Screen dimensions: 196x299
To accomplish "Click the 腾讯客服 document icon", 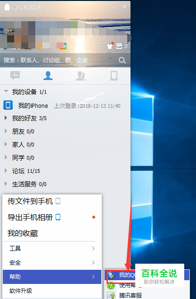I will coord(111,296).
